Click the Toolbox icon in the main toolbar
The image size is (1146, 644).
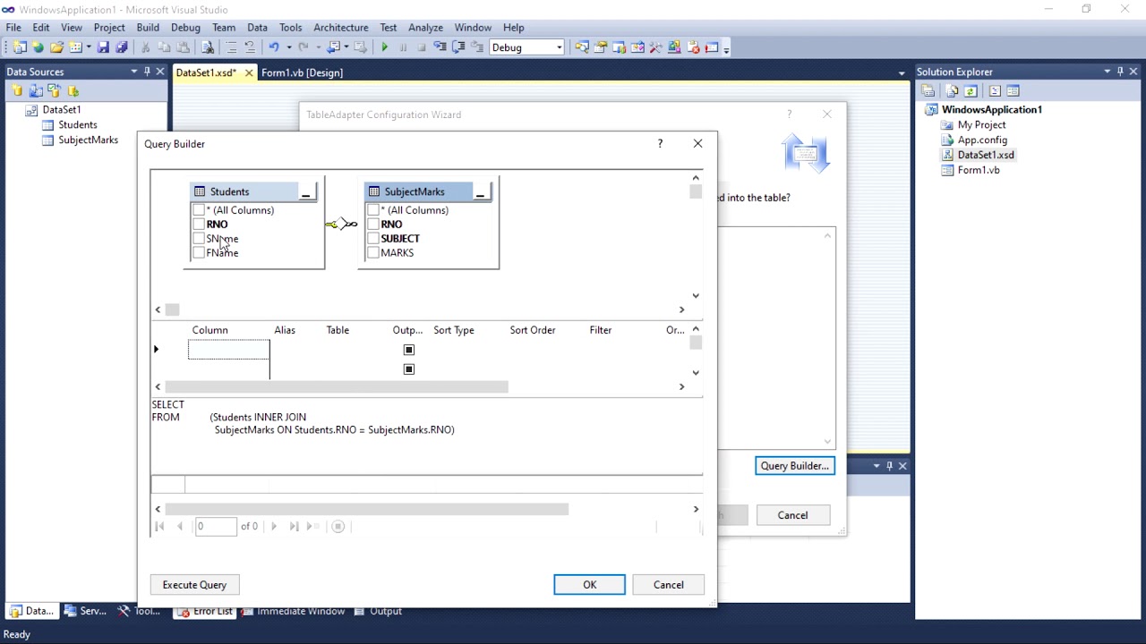[x=655, y=47]
